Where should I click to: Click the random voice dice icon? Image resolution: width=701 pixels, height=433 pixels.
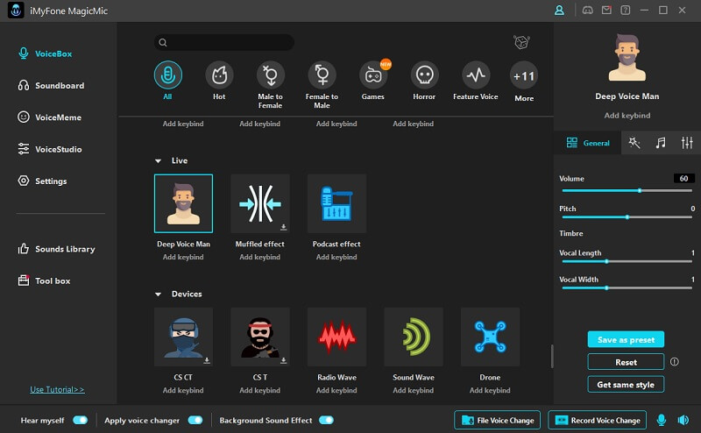(x=521, y=42)
